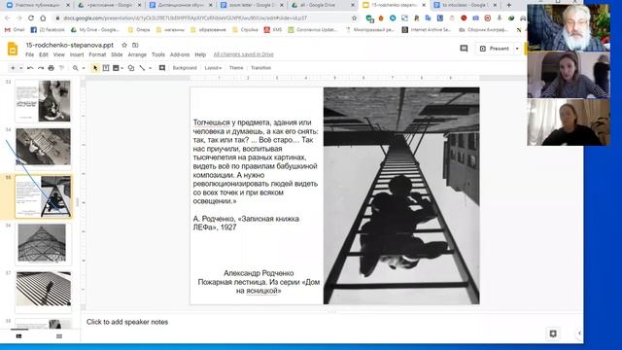Click the Rodchenko quote text box
The width and height of the screenshot is (622, 350).
[x=256, y=175]
